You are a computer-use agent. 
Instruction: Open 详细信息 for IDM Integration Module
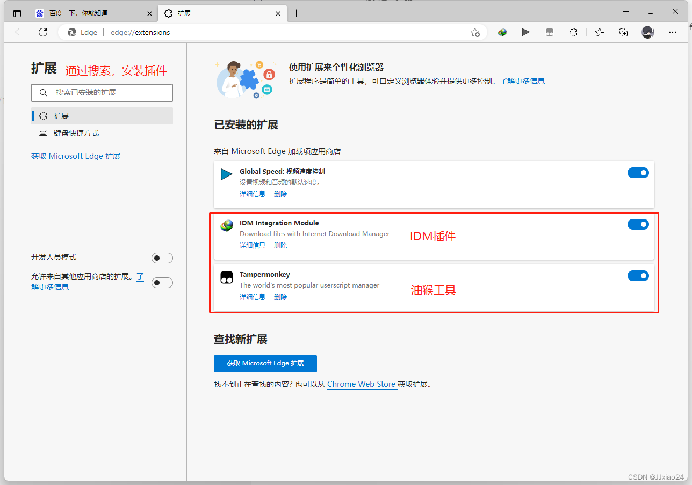[x=253, y=246]
